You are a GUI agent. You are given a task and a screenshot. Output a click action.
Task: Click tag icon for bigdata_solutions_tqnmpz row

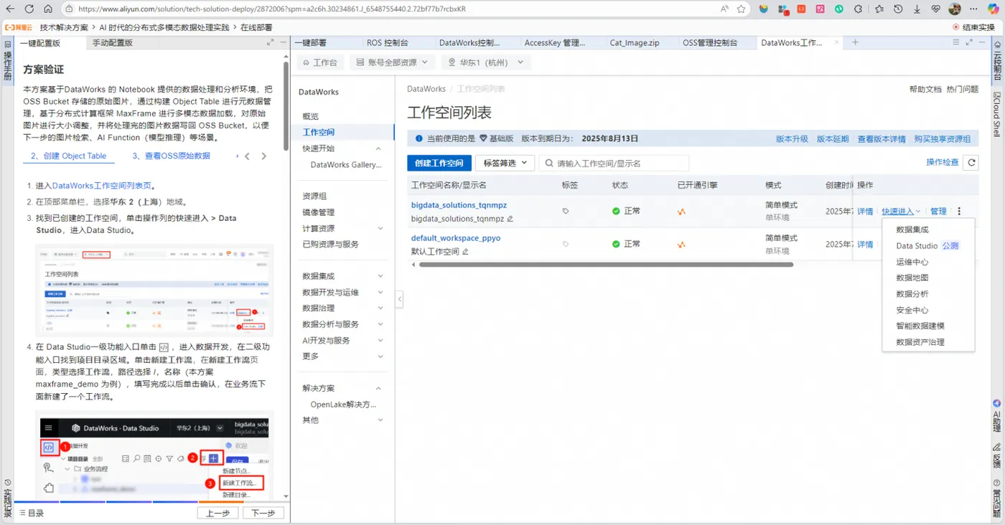566,212
